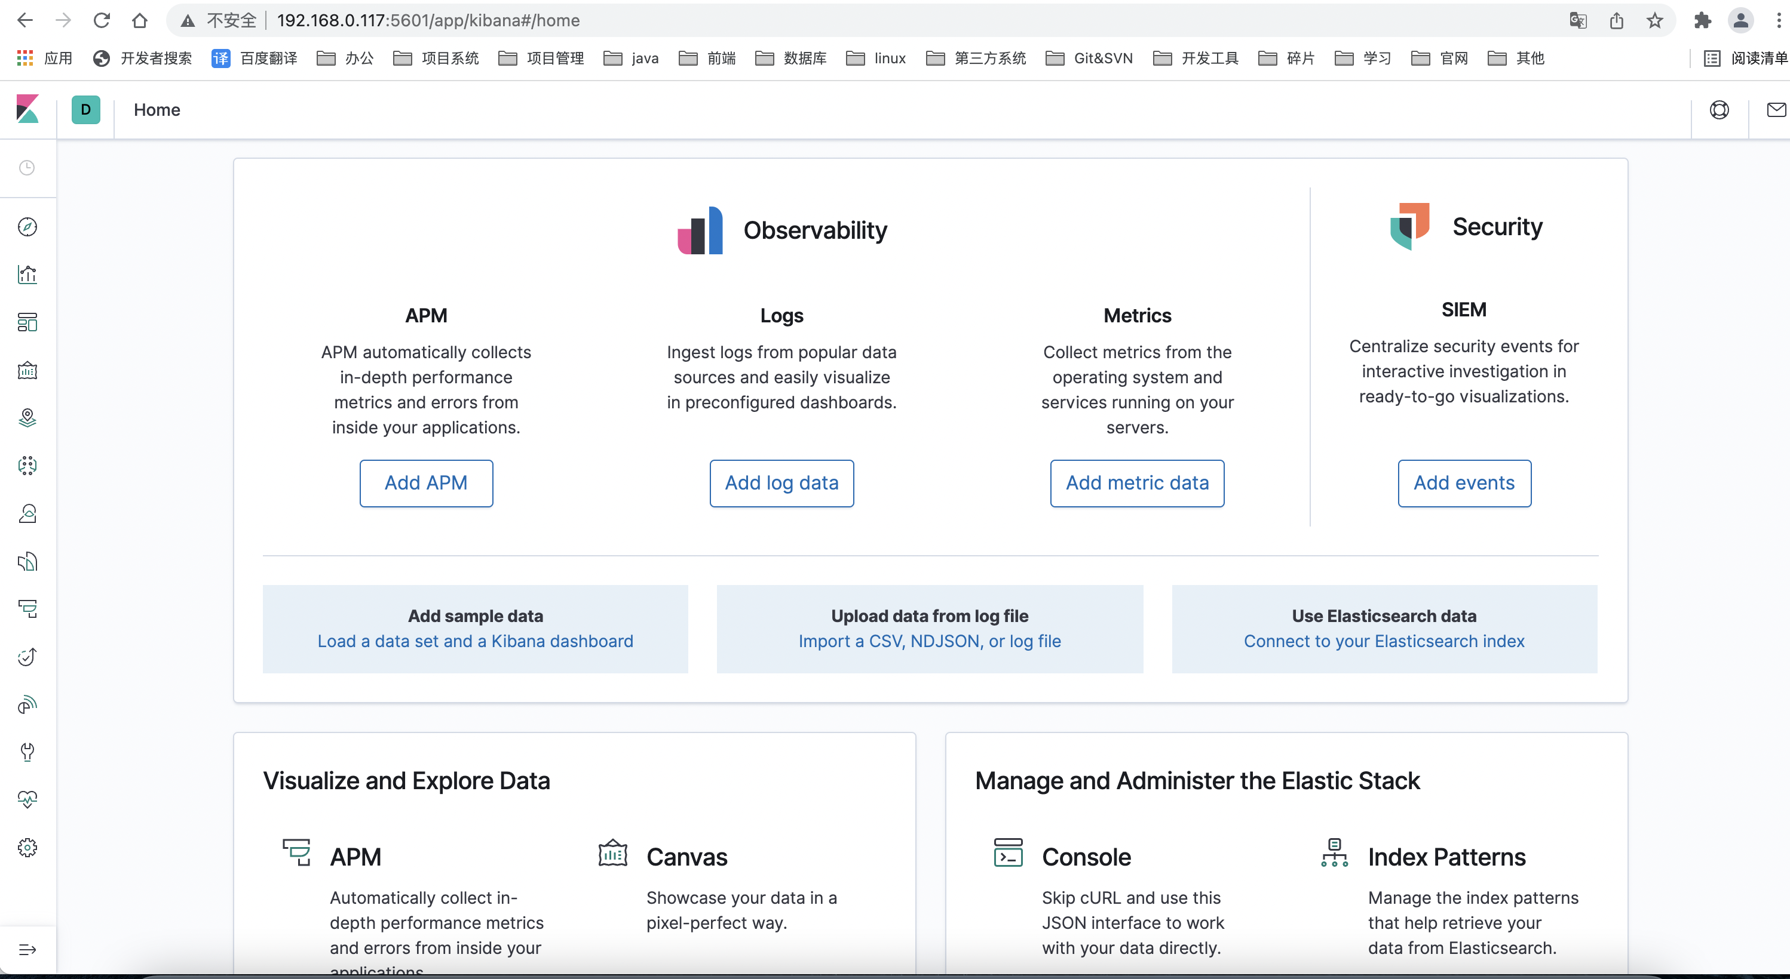The image size is (1790, 979).
Task: Click the Home breadcrumb
Action: 157,110
